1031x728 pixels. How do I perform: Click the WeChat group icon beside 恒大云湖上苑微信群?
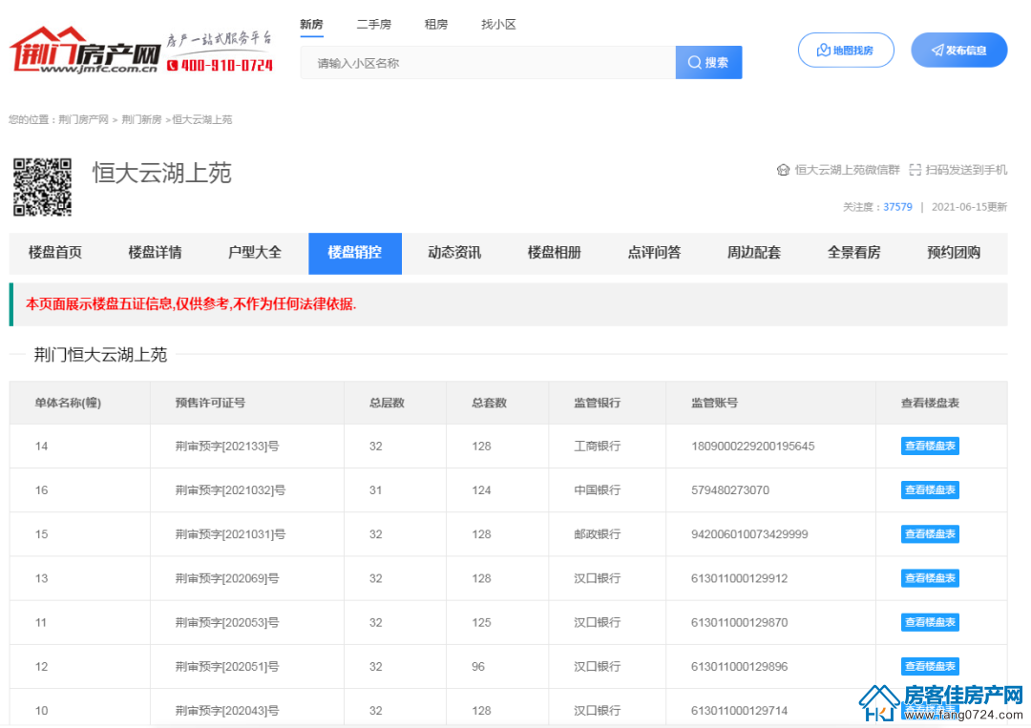[783, 170]
